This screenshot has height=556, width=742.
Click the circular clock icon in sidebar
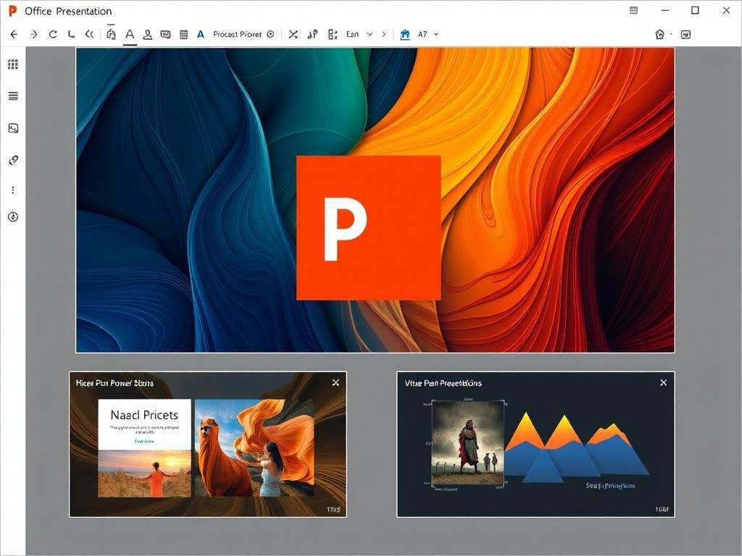tap(13, 217)
